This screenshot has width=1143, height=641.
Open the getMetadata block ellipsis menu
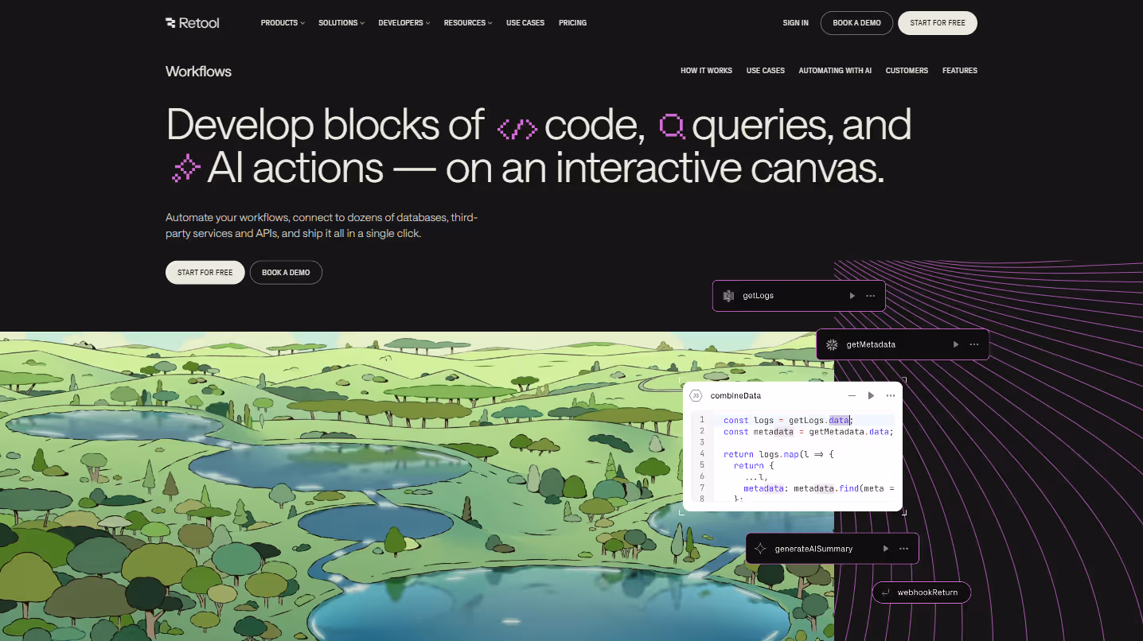[974, 344]
